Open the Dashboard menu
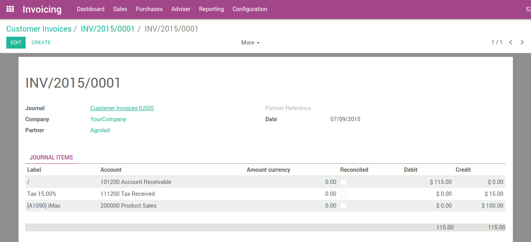 [x=90, y=9]
